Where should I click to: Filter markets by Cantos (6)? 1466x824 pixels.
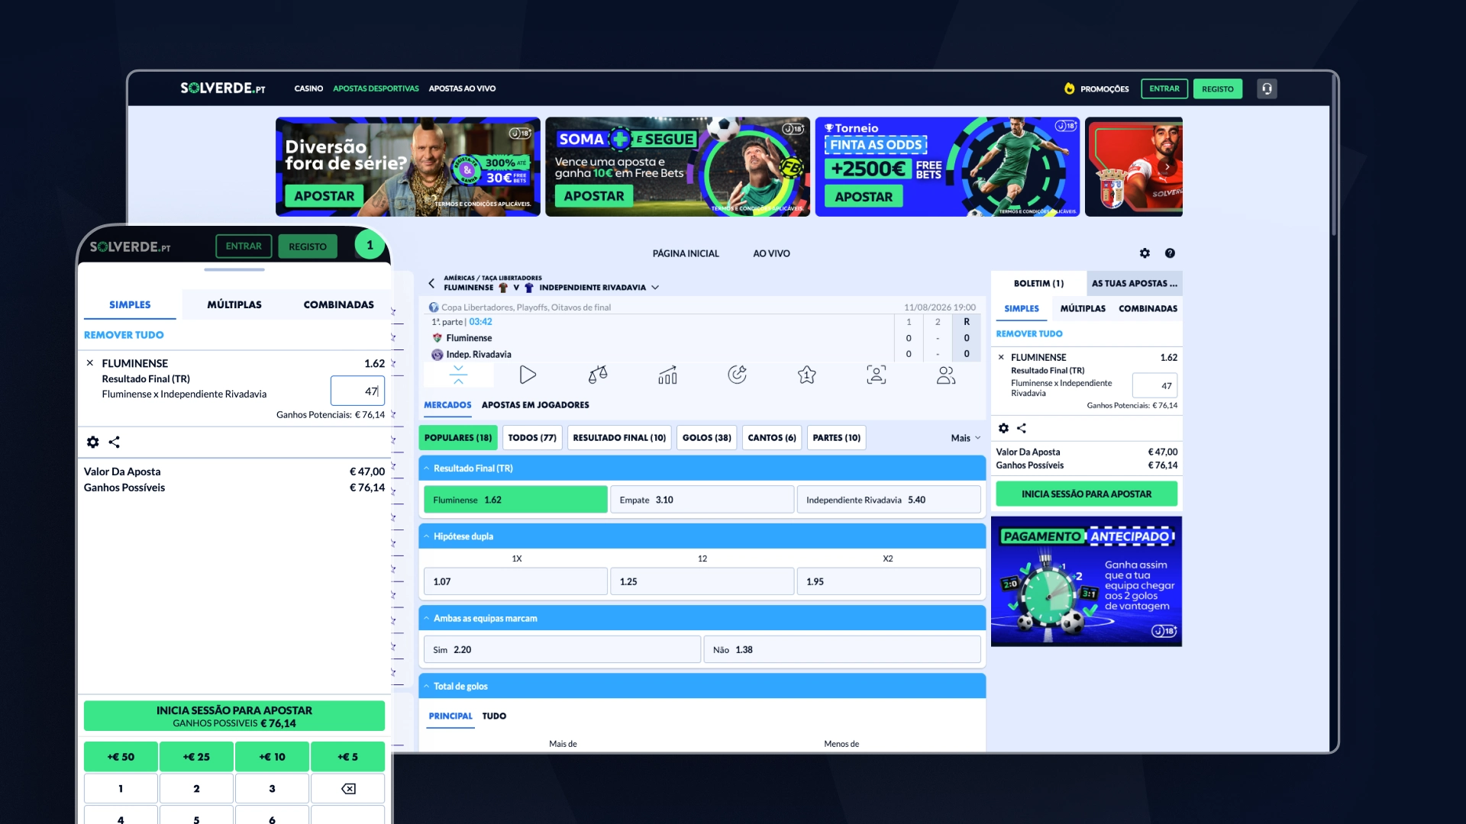click(x=772, y=438)
